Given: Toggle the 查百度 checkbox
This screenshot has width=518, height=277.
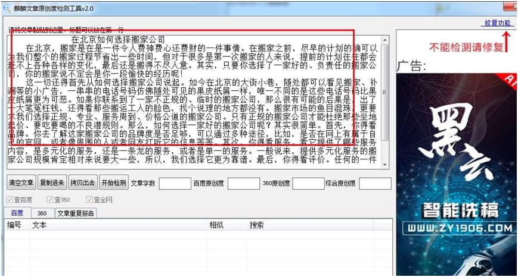Looking at the screenshot, I should click(10, 200).
